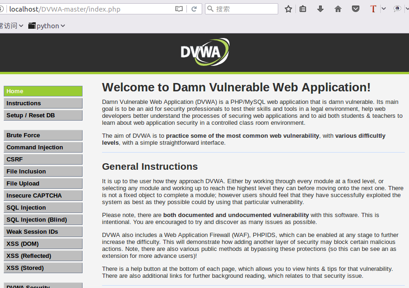Open the SQL Injection module
This screenshot has height=288, width=409.
pos(43,208)
